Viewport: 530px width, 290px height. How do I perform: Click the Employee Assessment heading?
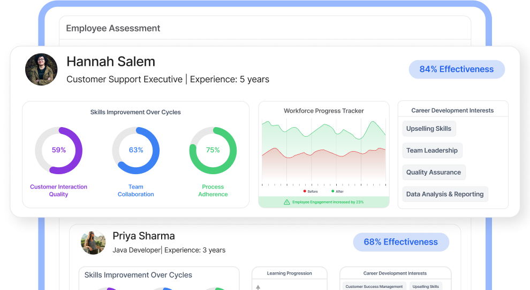coord(113,28)
